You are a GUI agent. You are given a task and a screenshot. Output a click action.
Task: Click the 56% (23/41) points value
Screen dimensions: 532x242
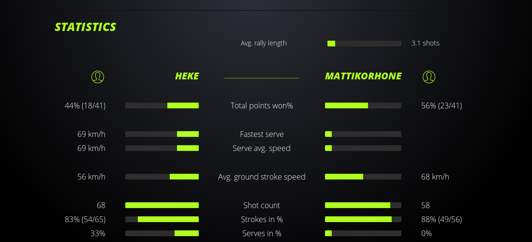[442, 106]
